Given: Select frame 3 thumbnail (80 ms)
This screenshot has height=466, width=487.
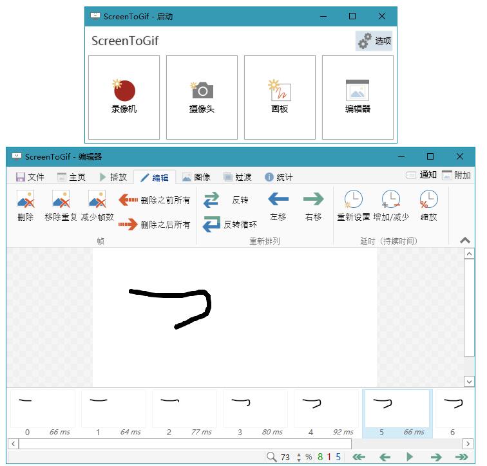Looking at the screenshot, I should pos(255,414).
